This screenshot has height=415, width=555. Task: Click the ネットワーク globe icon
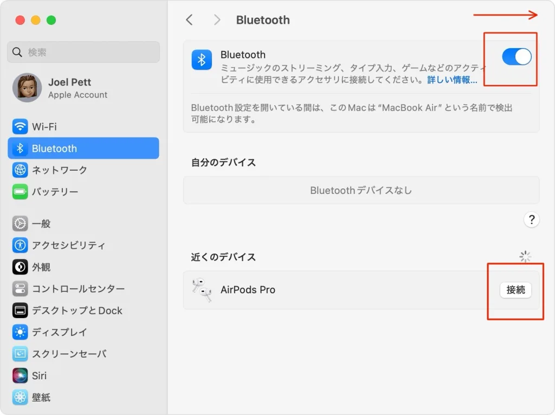20,170
